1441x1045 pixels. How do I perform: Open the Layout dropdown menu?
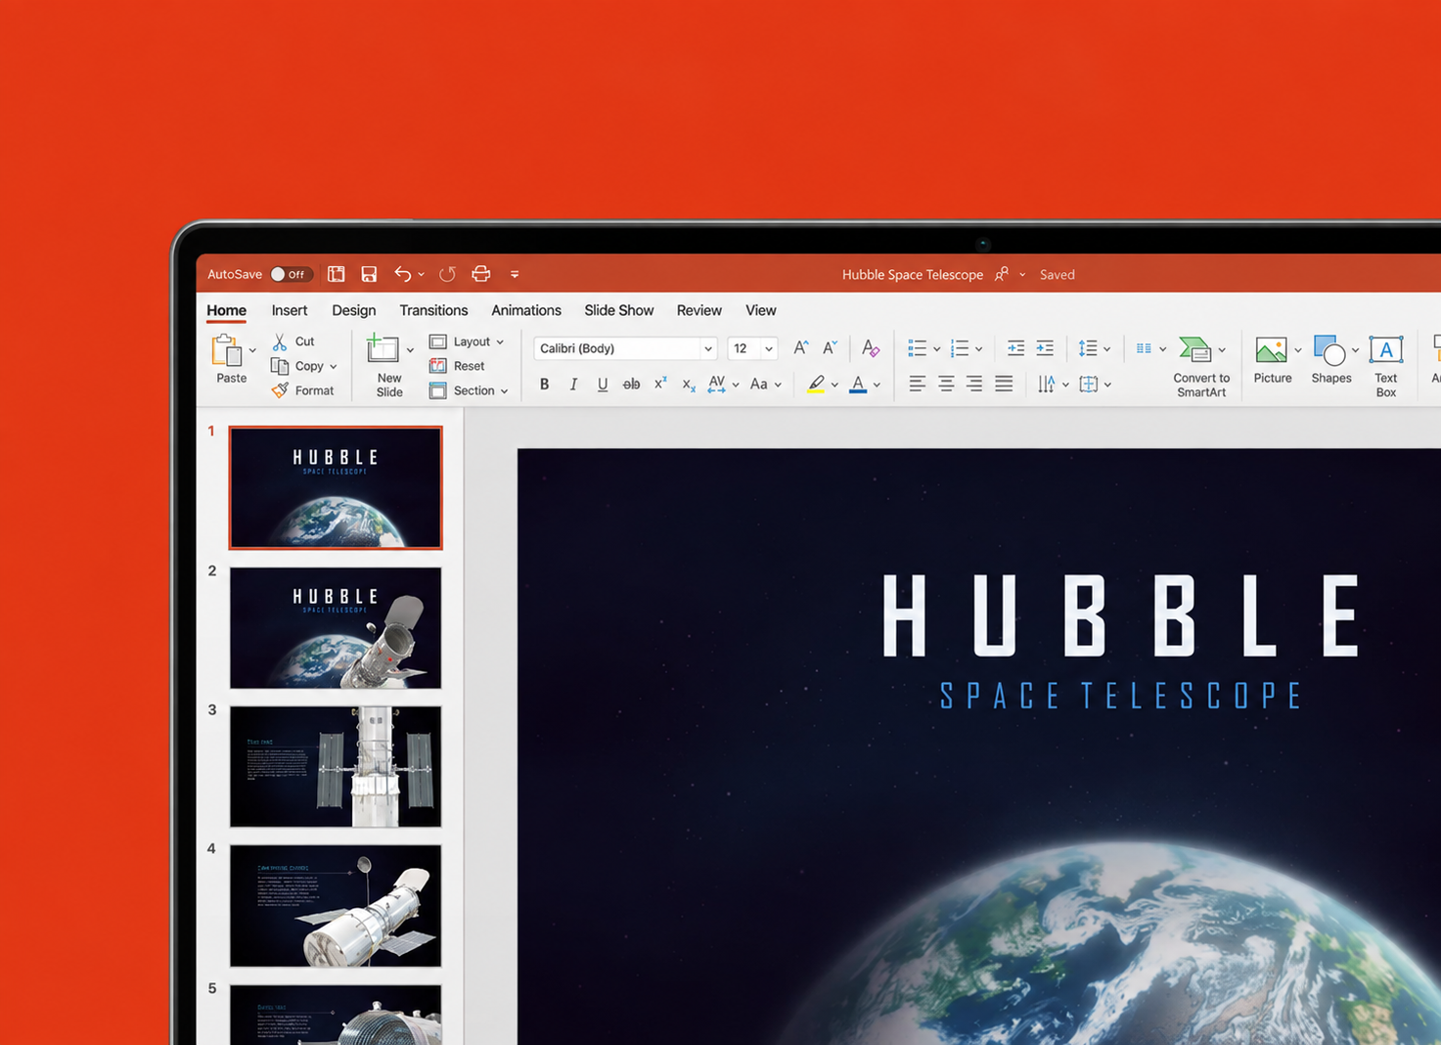tap(468, 341)
